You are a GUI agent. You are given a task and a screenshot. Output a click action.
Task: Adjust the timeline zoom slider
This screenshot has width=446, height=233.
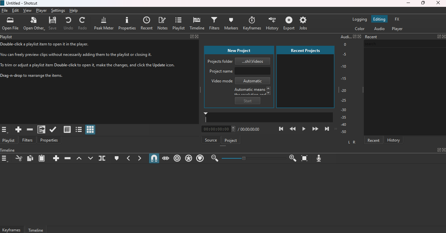(244, 158)
